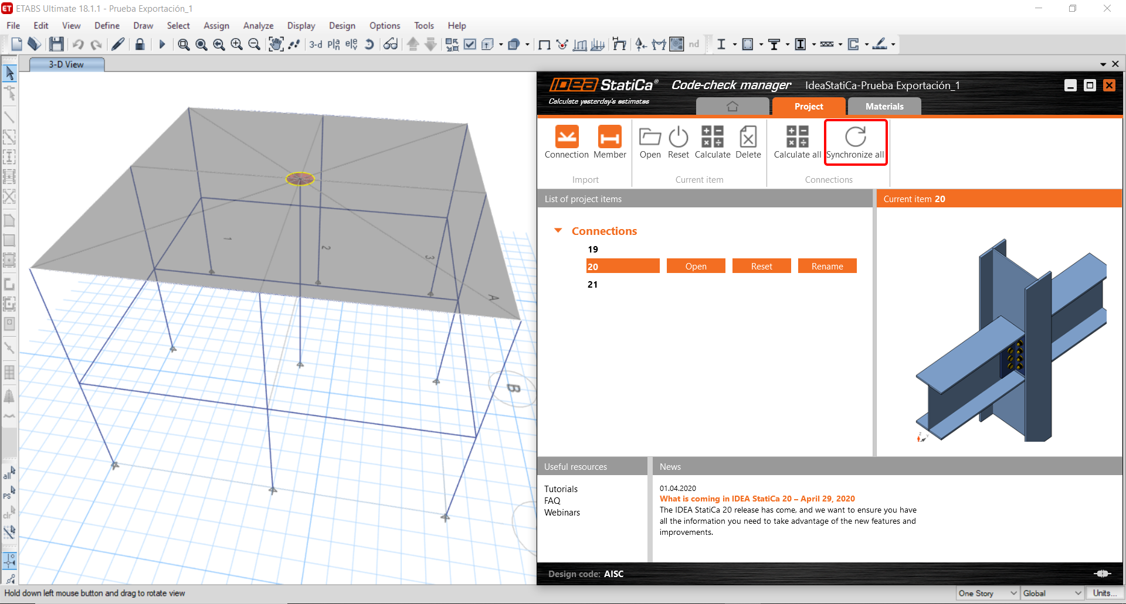The height and width of the screenshot is (604, 1126).
Task: Open the Analyze menu
Action: click(x=258, y=26)
